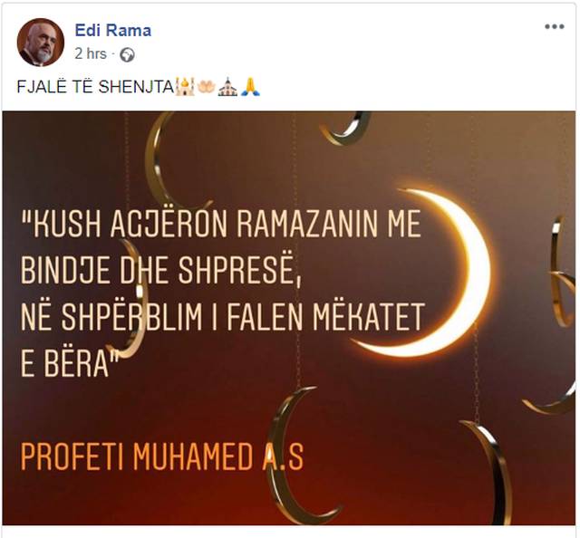
Task: Open the Edi Rama profile name link
Action: point(112,30)
